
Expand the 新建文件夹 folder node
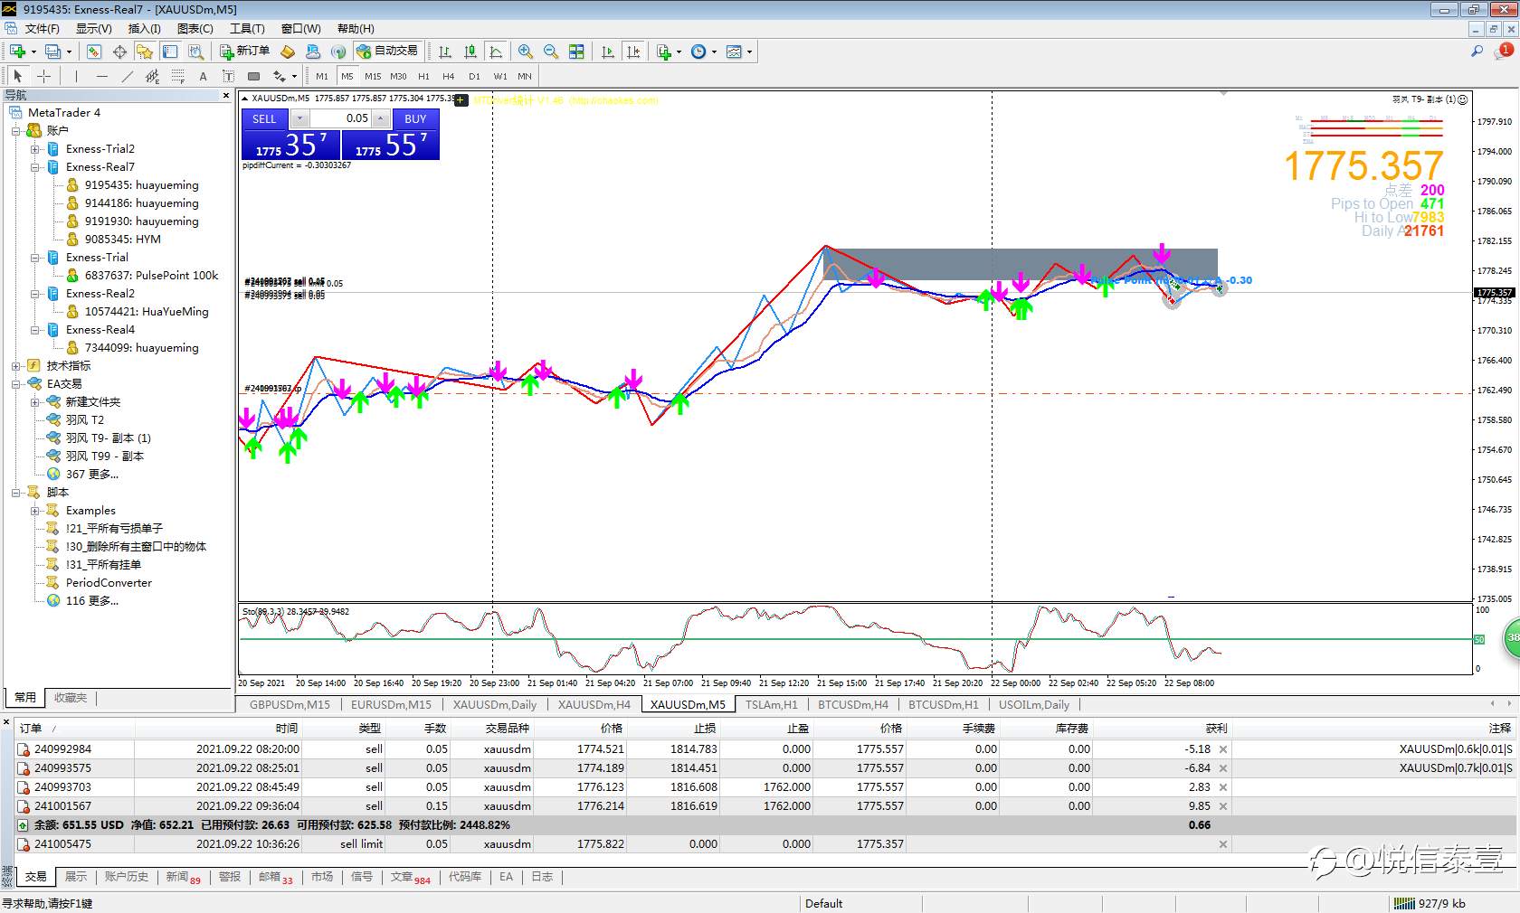pyautogui.click(x=34, y=402)
